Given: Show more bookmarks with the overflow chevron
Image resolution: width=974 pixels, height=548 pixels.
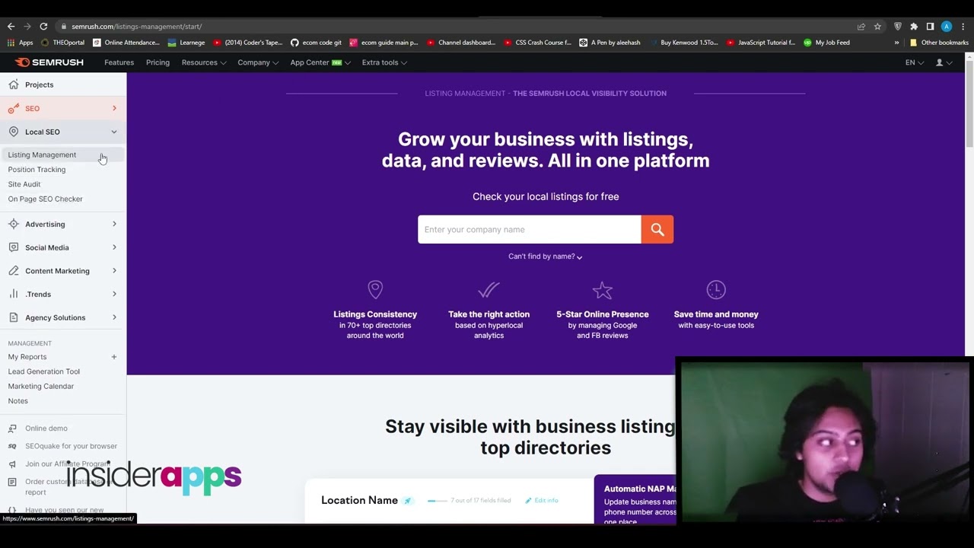Looking at the screenshot, I should point(896,43).
